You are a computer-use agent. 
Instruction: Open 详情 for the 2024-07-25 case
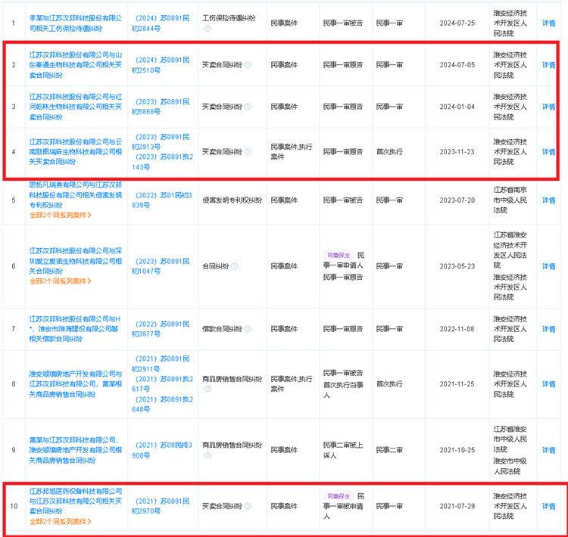click(x=548, y=23)
